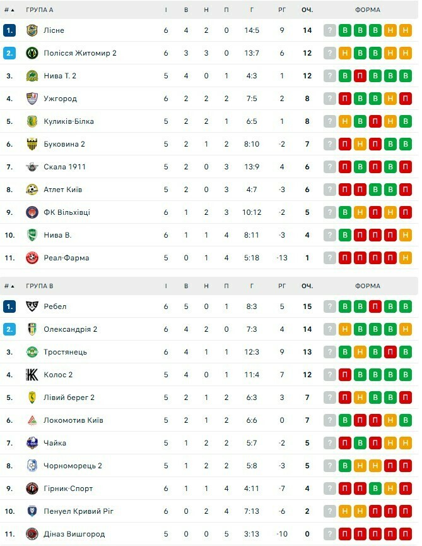This screenshot has width=422, height=546.
Task: Click the Ребел club logo
Action: 32,306
